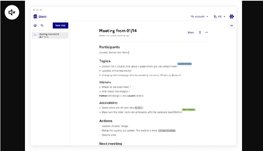
Task: Open the three-dots document options menu
Action: pyautogui.click(x=207, y=32)
